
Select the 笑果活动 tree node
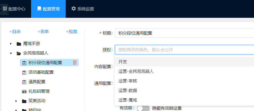37,101
